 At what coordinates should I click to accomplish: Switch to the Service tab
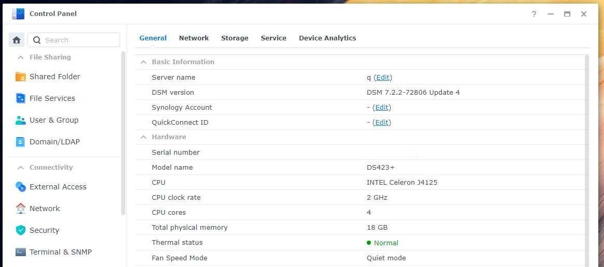tap(274, 38)
